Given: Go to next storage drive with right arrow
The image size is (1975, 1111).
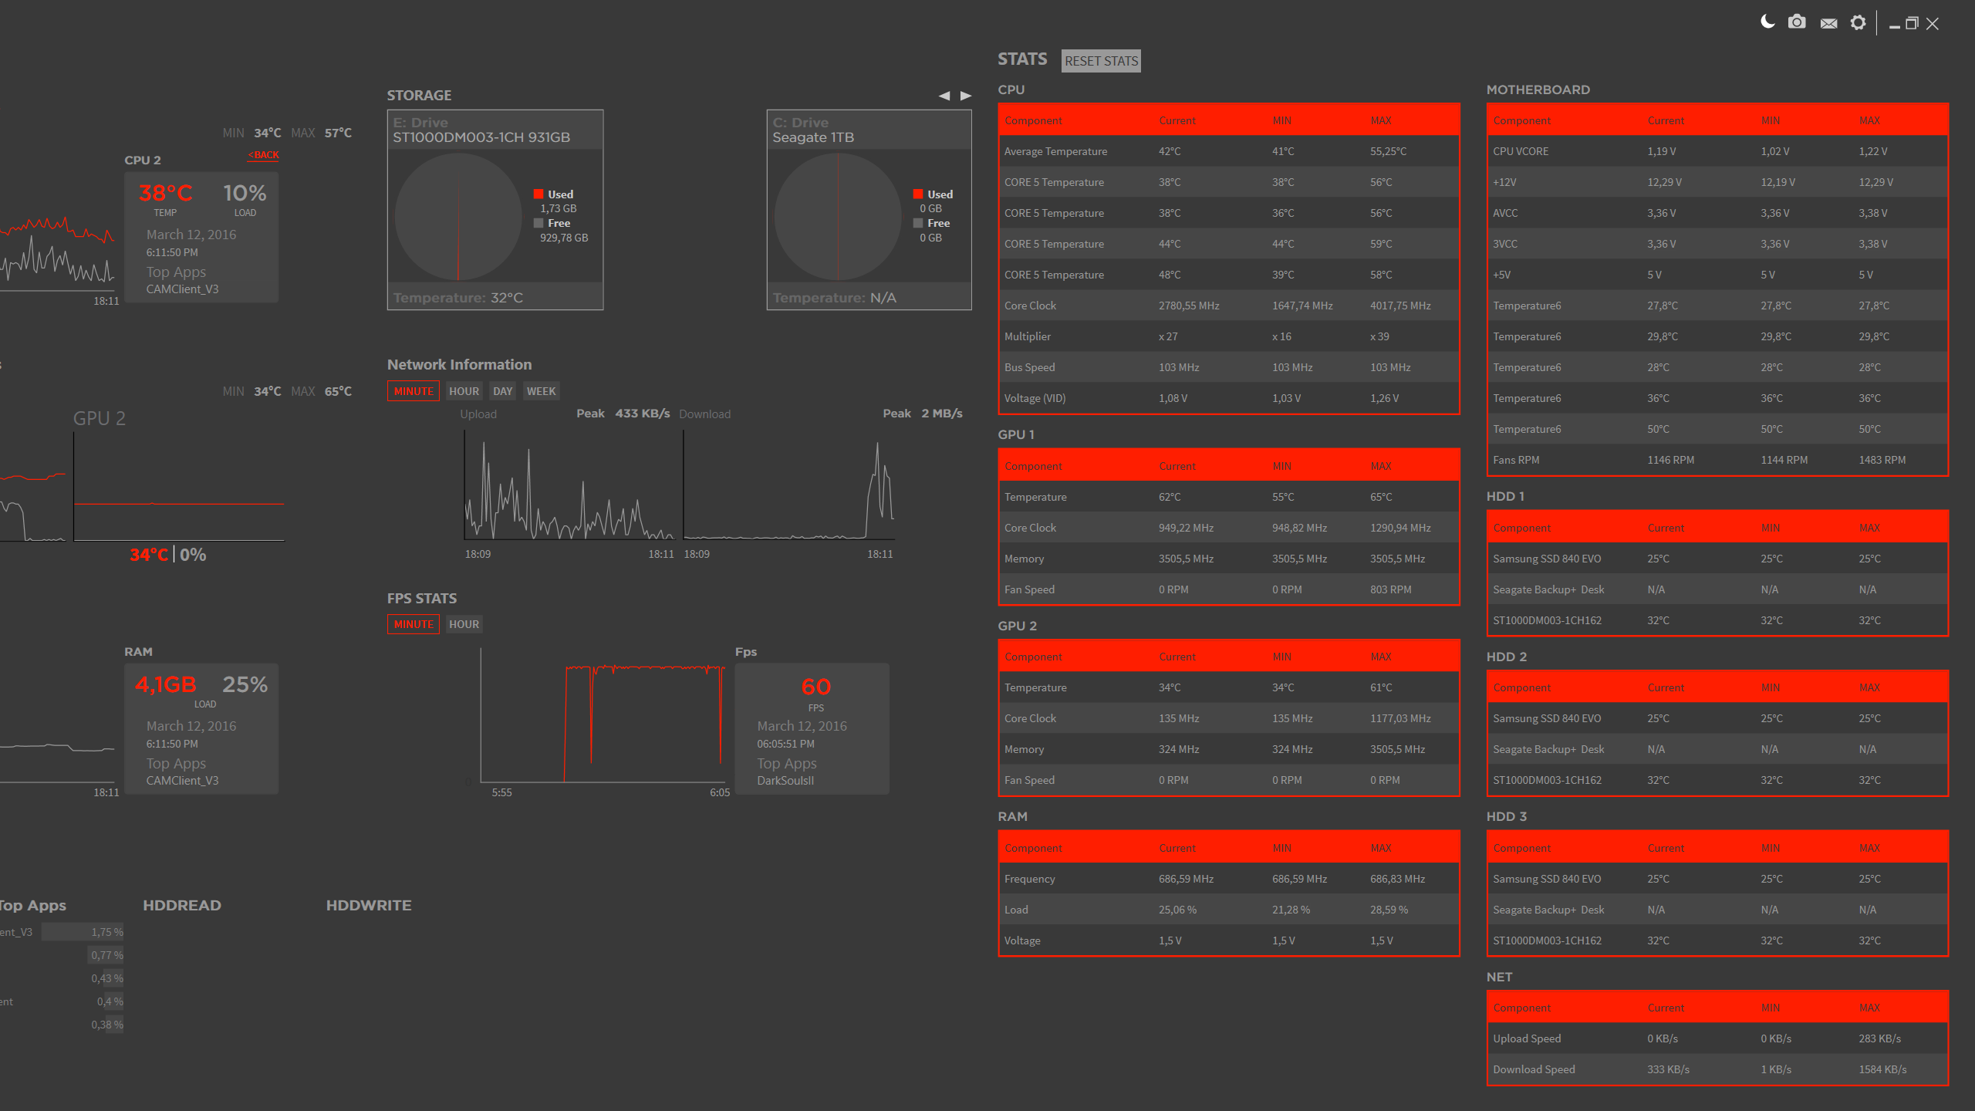Looking at the screenshot, I should [x=966, y=96].
